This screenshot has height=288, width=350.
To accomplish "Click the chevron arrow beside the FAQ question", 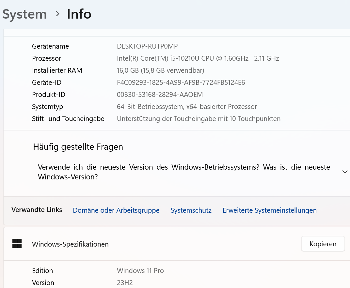I will (x=345, y=172).
